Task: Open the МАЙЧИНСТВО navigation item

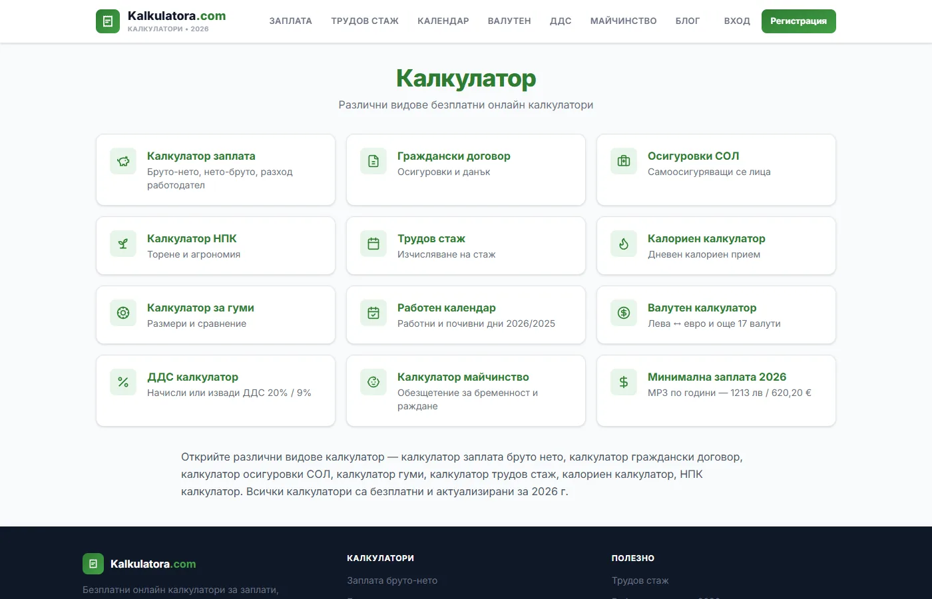Action: 624,21
